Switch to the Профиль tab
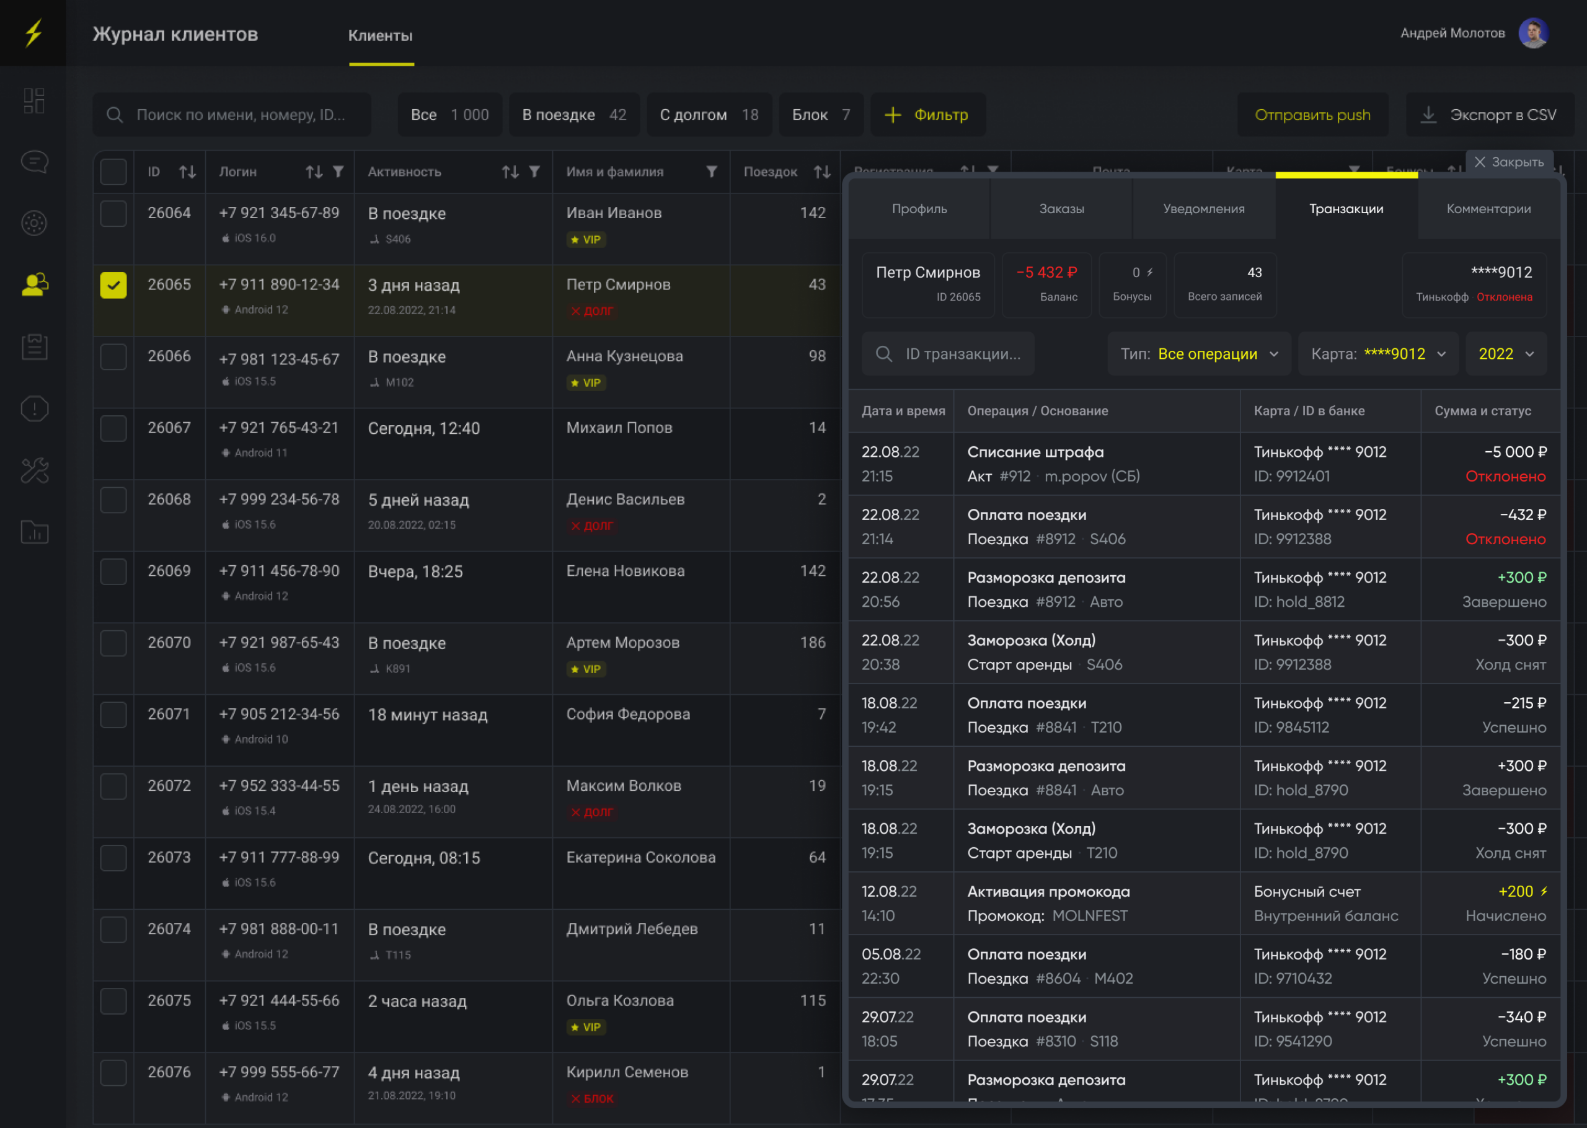 pos(919,208)
